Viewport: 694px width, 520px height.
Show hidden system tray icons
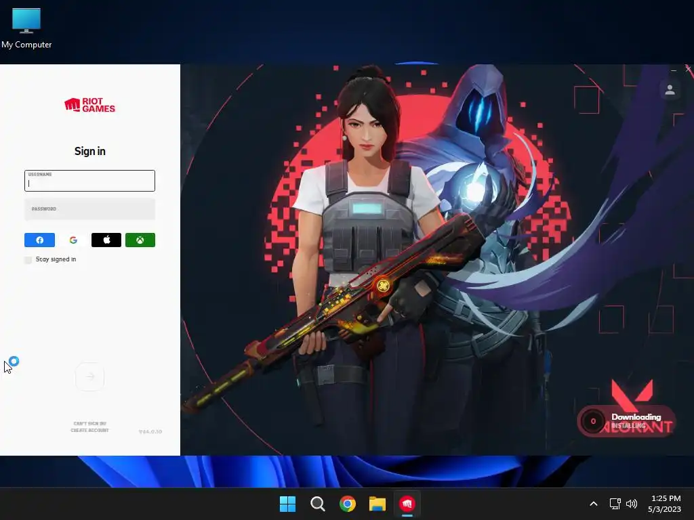[594, 504]
